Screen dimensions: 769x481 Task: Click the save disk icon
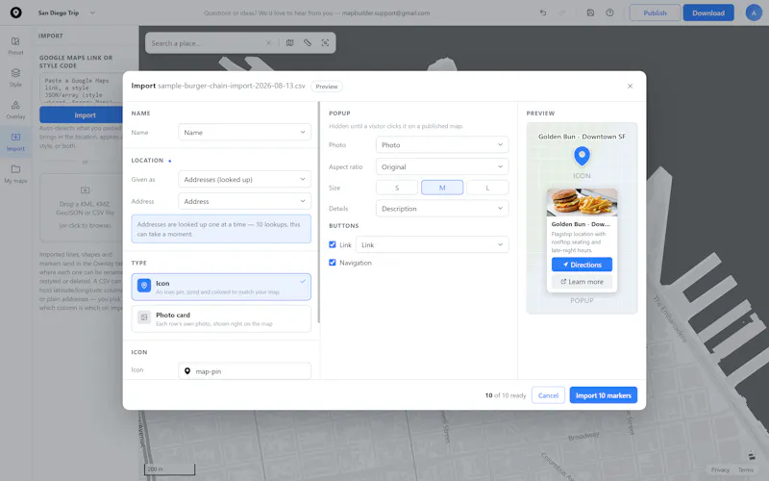(590, 13)
